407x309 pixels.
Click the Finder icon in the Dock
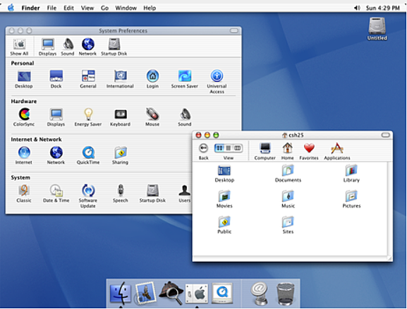click(x=120, y=293)
